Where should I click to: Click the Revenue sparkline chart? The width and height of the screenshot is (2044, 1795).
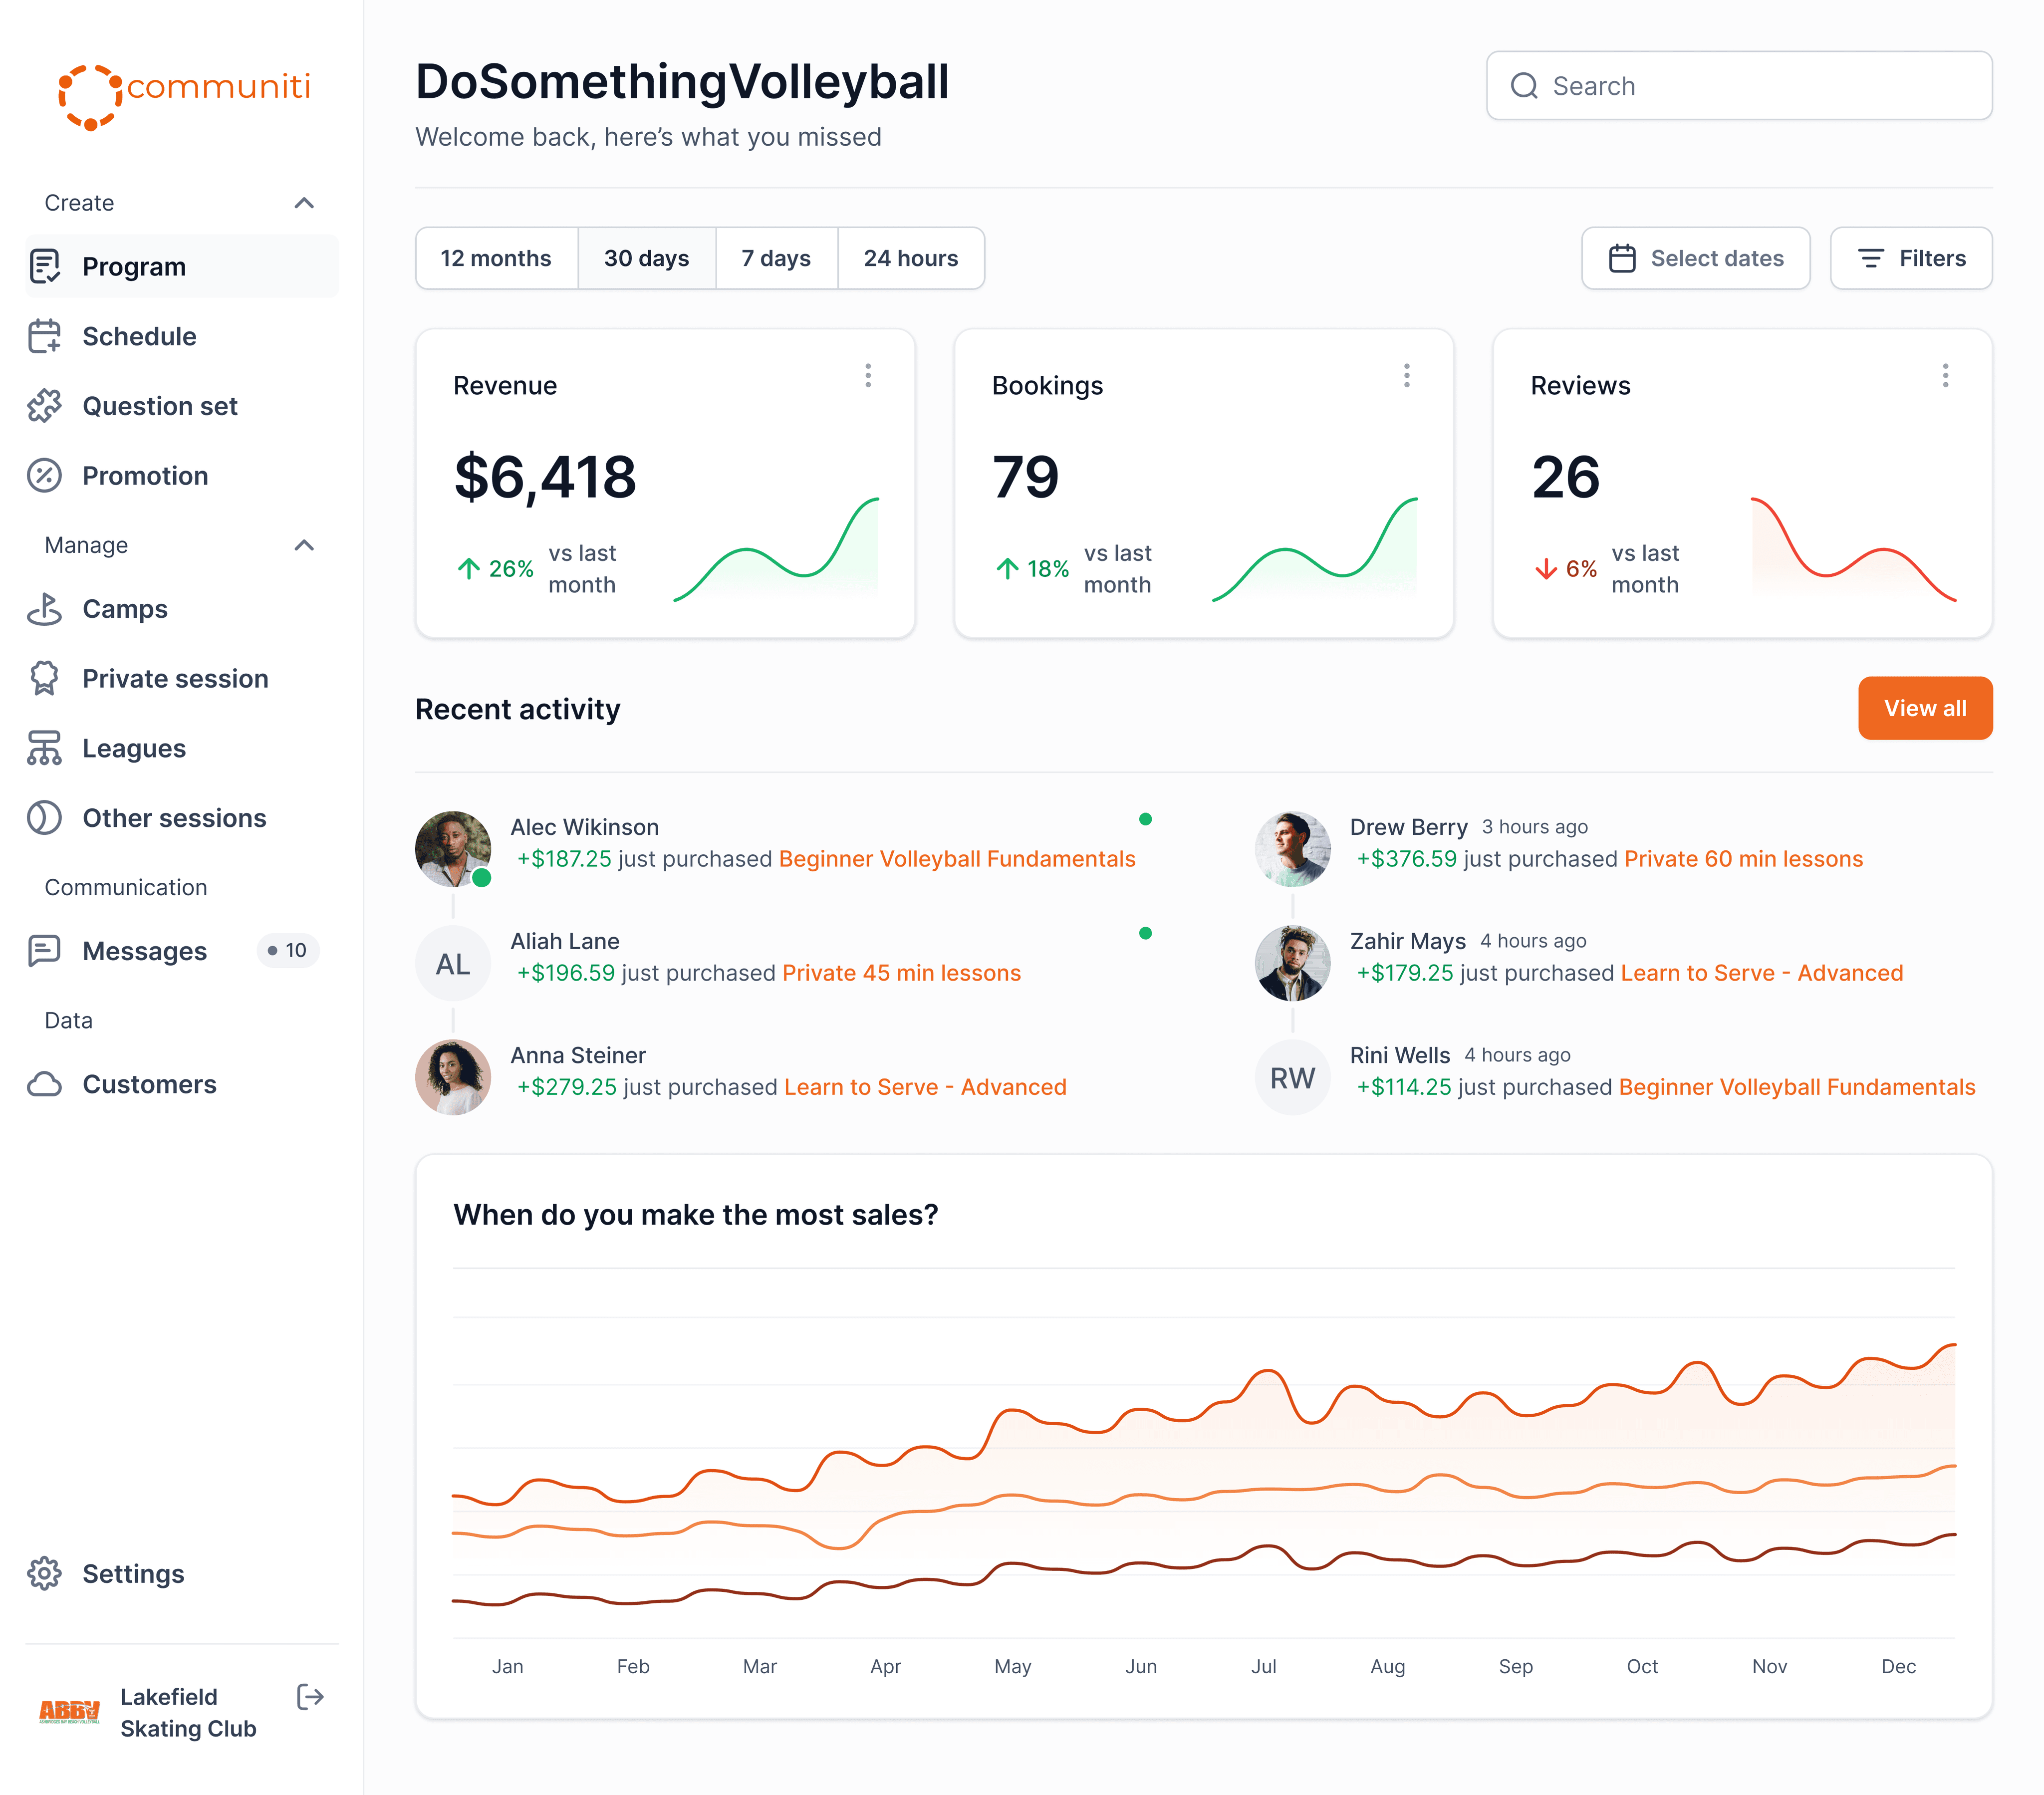coord(777,549)
